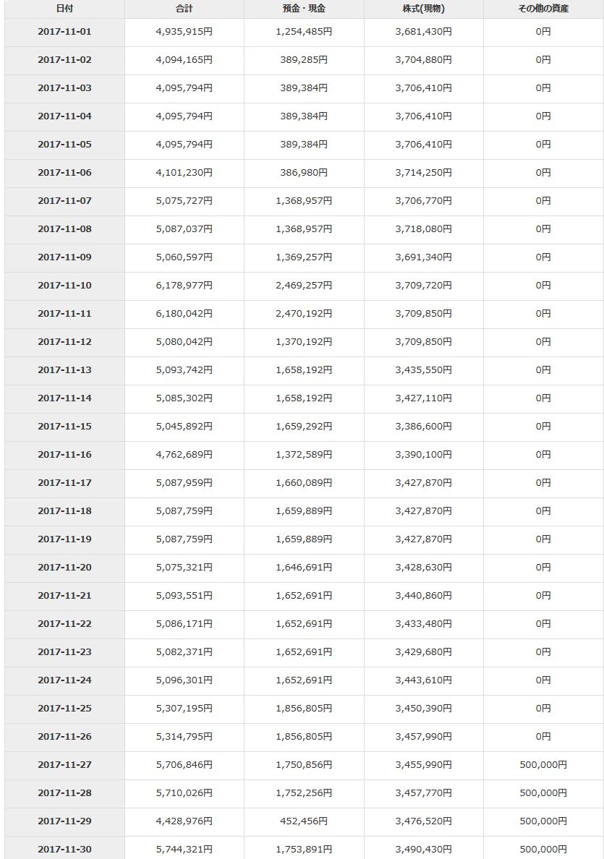Select the 2017-11-30 date cell

[64, 849]
